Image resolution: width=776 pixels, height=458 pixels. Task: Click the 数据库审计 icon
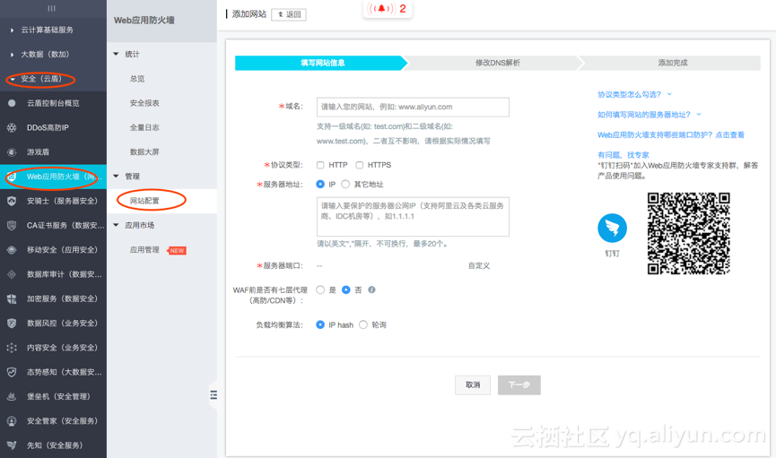12,274
